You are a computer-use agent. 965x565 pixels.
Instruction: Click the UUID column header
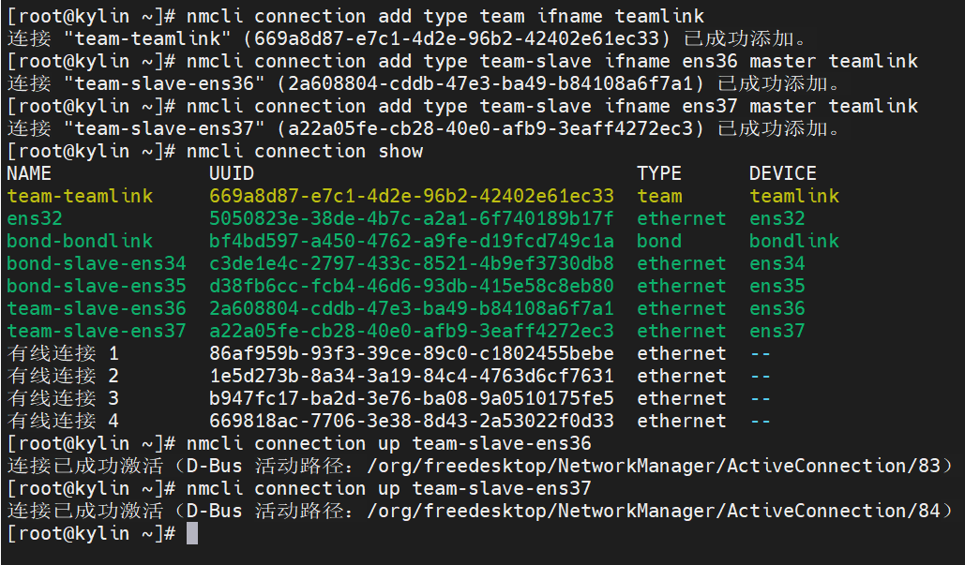tap(232, 173)
